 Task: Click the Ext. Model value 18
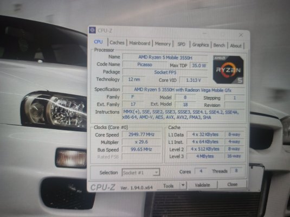pyautogui.click(x=185, y=105)
